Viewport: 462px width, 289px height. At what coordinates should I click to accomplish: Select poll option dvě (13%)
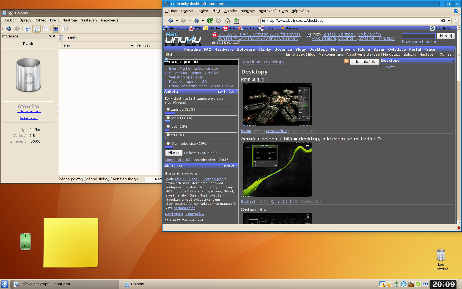pyautogui.click(x=168, y=126)
